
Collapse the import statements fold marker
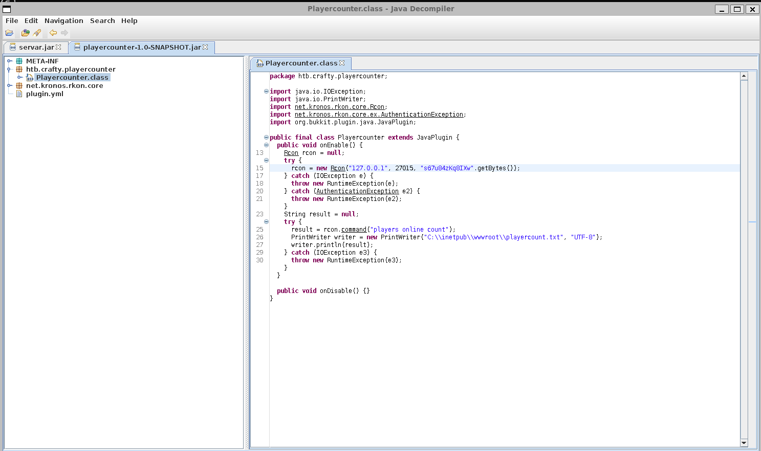click(x=266, y=92)
